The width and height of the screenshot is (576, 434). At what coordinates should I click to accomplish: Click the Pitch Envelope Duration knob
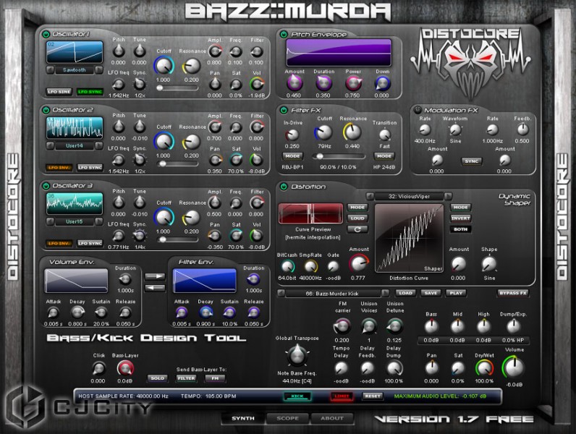pos(323,83)
